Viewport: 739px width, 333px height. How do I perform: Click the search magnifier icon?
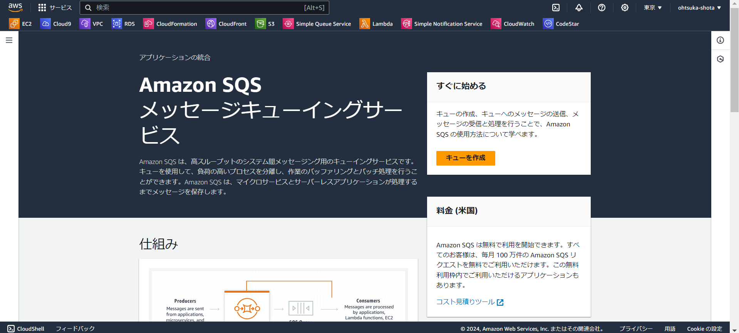click(x=88, y=8)
